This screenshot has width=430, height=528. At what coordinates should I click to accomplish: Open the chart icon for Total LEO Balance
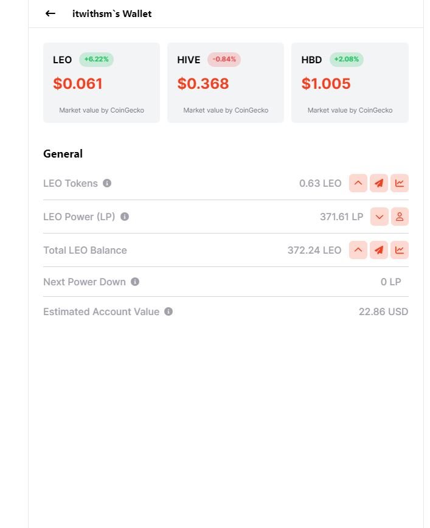[x=400, y=250]
